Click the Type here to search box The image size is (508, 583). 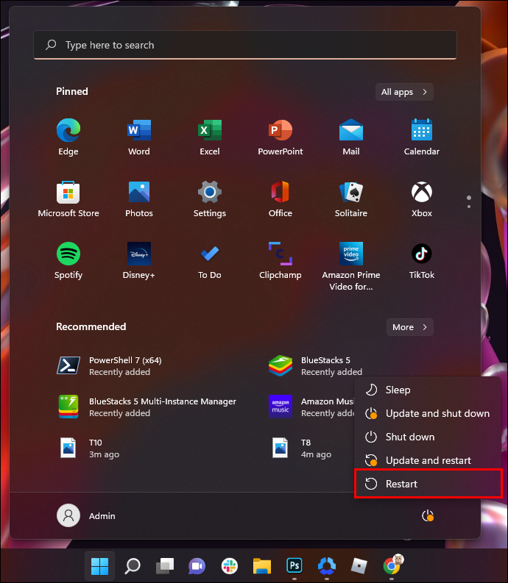[245, 45]
